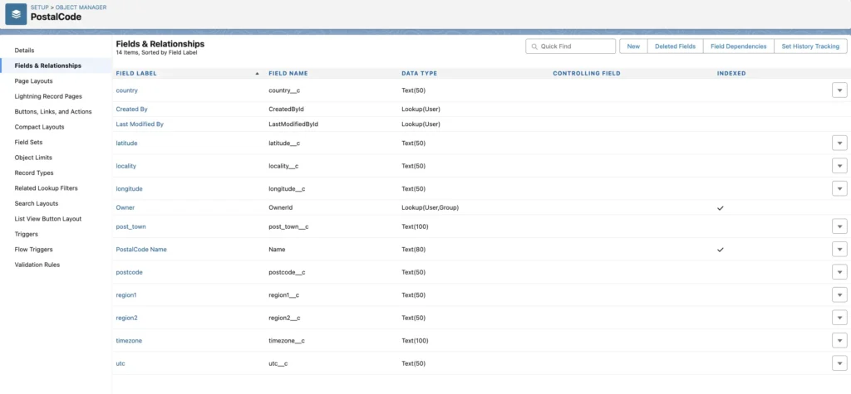Image resolution: width=851 pixels, height=394 pixels.
Task: Click the Deleted Fields button
Action: tap(675, 46)
